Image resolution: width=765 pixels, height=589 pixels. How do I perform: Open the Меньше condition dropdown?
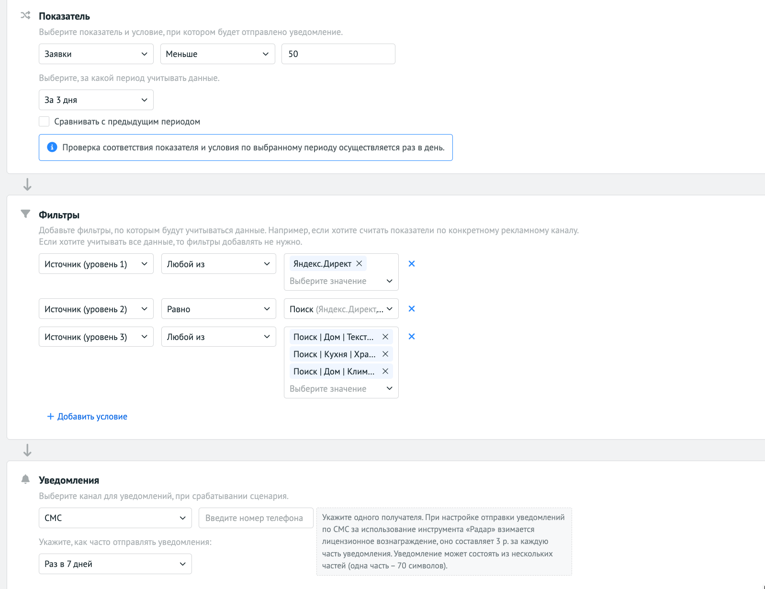point(217,54)
